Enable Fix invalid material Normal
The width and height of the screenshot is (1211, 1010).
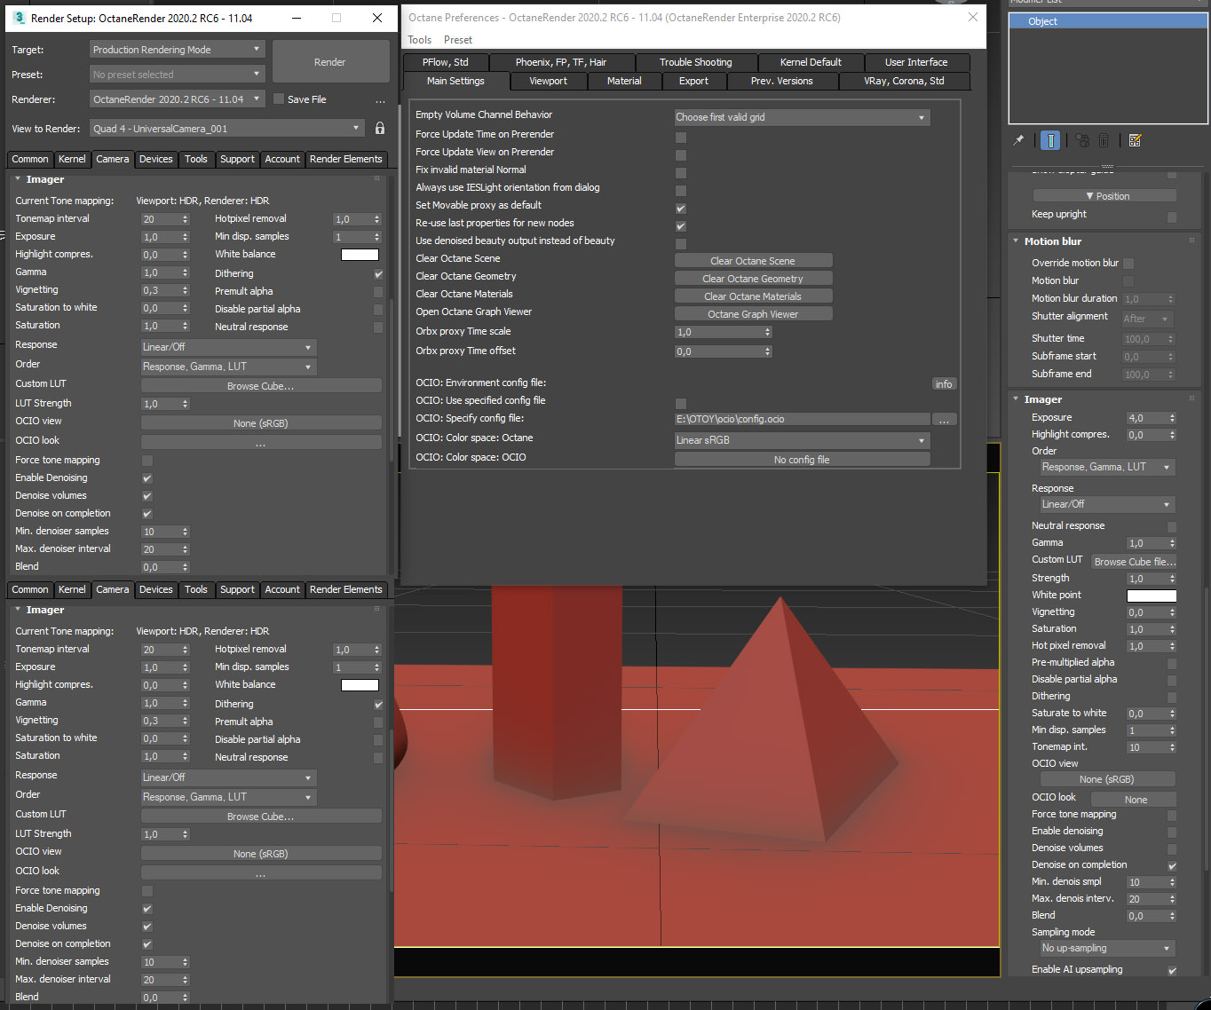(681, 173)
